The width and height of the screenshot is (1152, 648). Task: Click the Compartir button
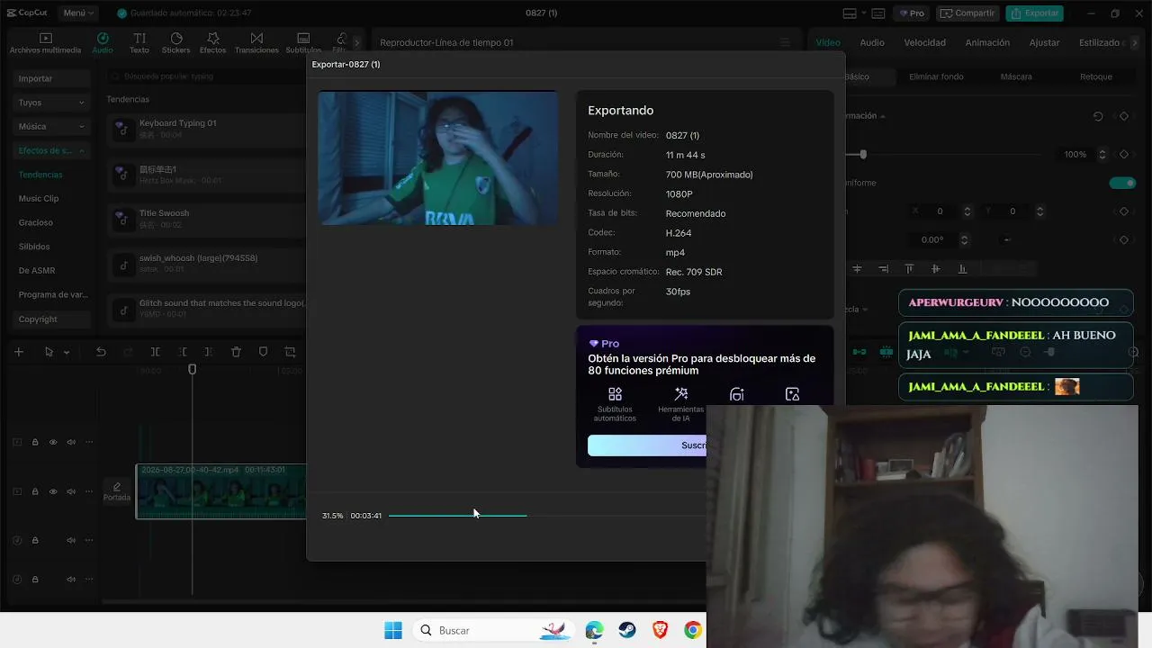pos(967,13)
